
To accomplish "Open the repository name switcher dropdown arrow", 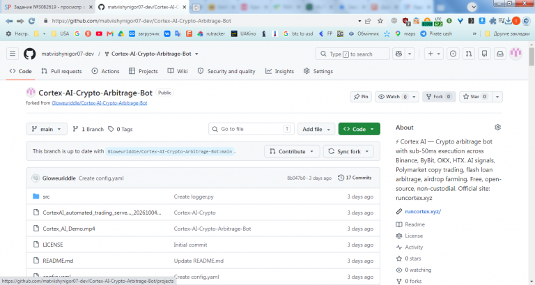I will coord(196,54).
